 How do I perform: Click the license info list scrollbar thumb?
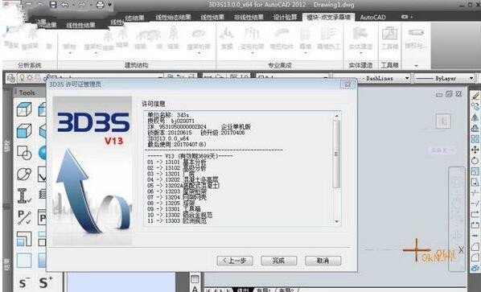336,154
